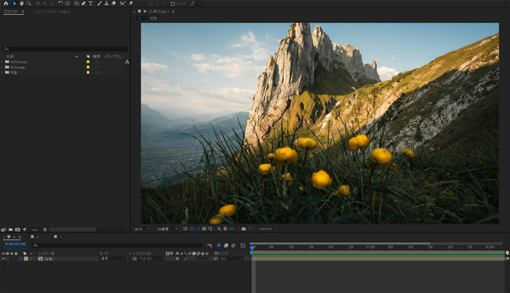Screen dimensions: 510x293
Task: Click the Interpret Footage icon
Action: pos(3,229)
